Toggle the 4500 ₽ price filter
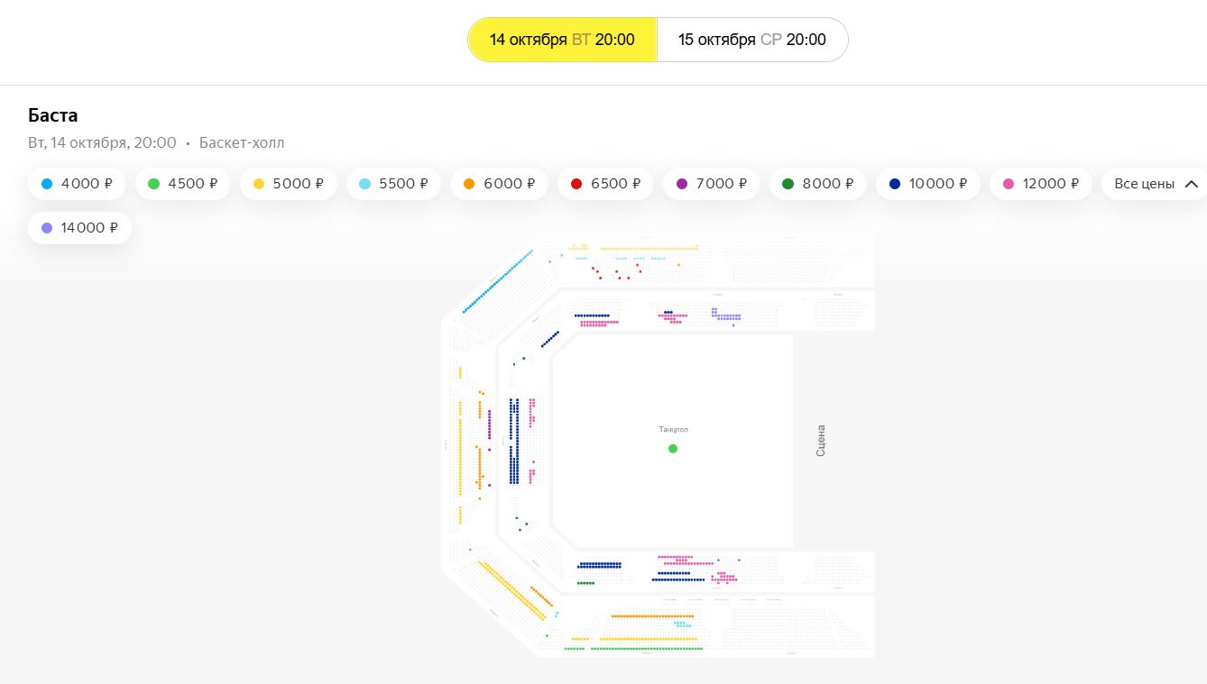 tap(183, 184)
